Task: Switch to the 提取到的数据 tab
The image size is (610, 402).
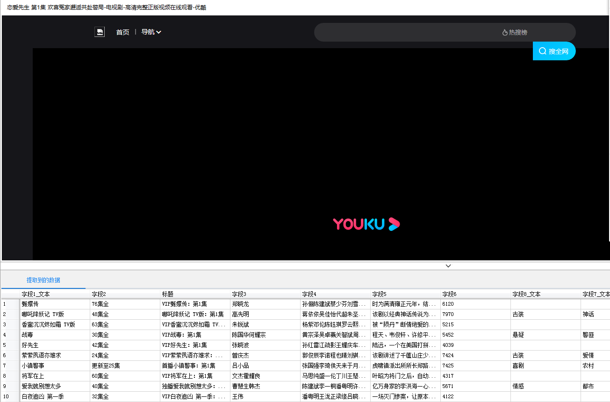Action: point(43,280)
